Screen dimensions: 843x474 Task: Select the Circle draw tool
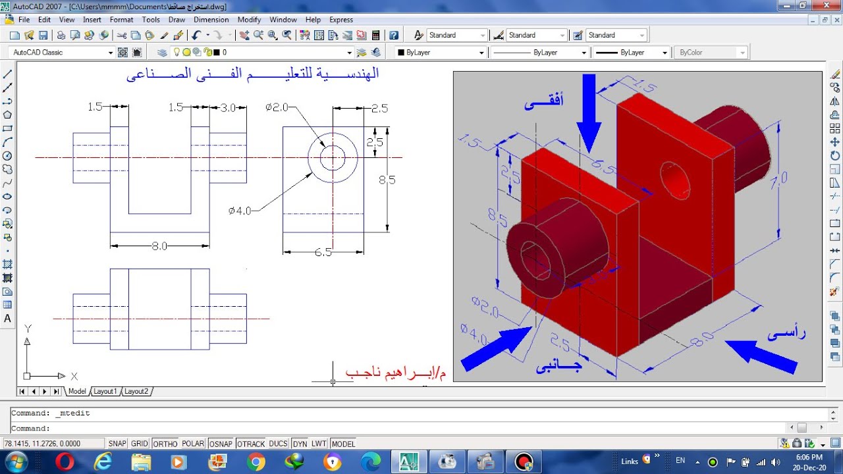8,155
